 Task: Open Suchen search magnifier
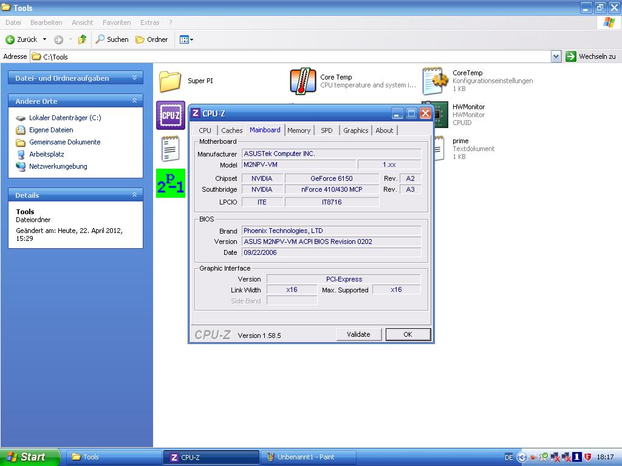tap(100, 39)
